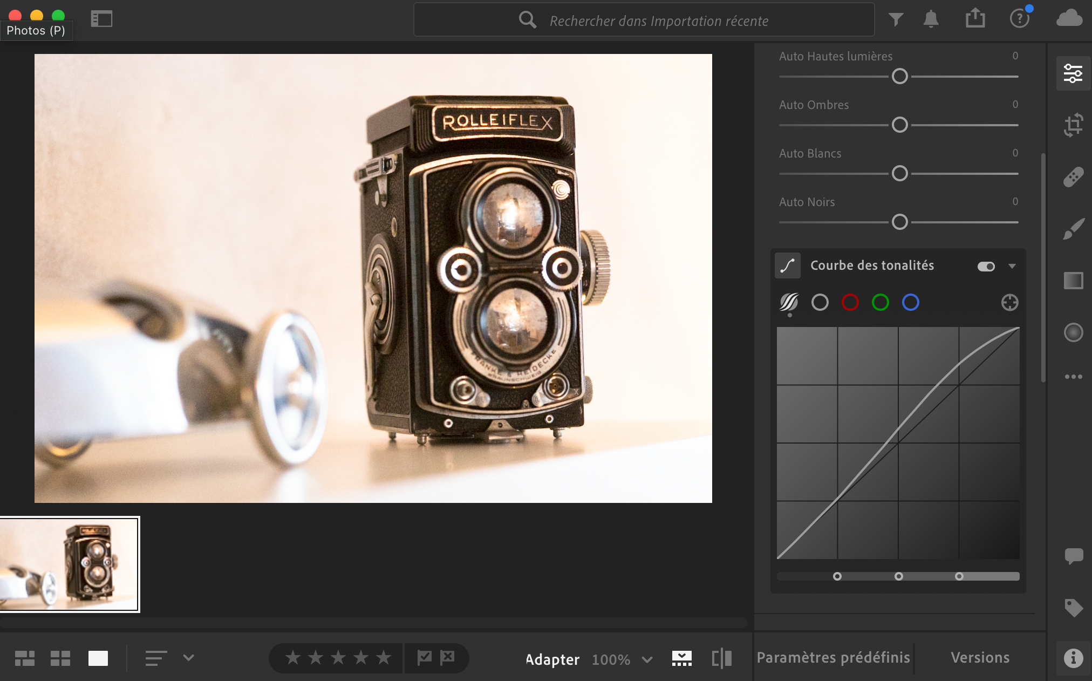Open the info panel icon
1092x681 pixels.
pos(1073,658)
